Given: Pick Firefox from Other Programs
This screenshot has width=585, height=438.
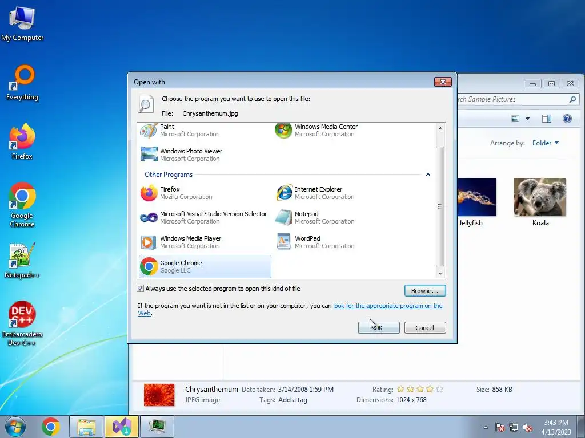Looking at the screenshot, I should 205,193.
